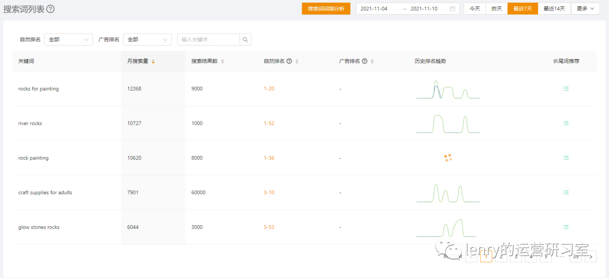Screen dimensions: 609x278
Task: Focus the 输入关键字 search input
Action: (x=209, y=39)
